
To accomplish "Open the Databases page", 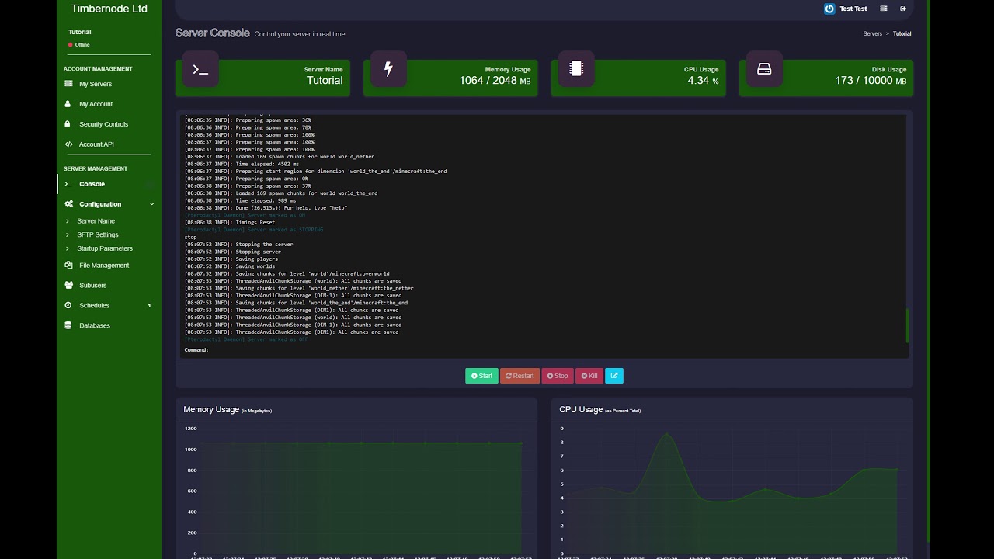I will tap(95, 326).
